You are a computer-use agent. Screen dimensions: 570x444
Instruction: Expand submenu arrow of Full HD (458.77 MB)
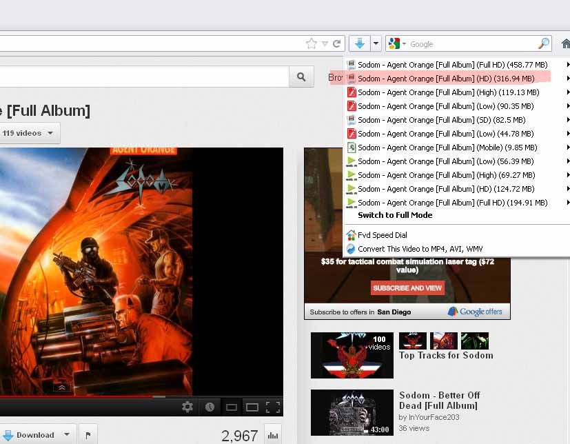coord(568,65)
